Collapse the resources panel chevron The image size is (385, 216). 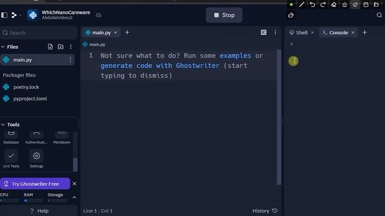pyautogui.click(x=75, y=197)
